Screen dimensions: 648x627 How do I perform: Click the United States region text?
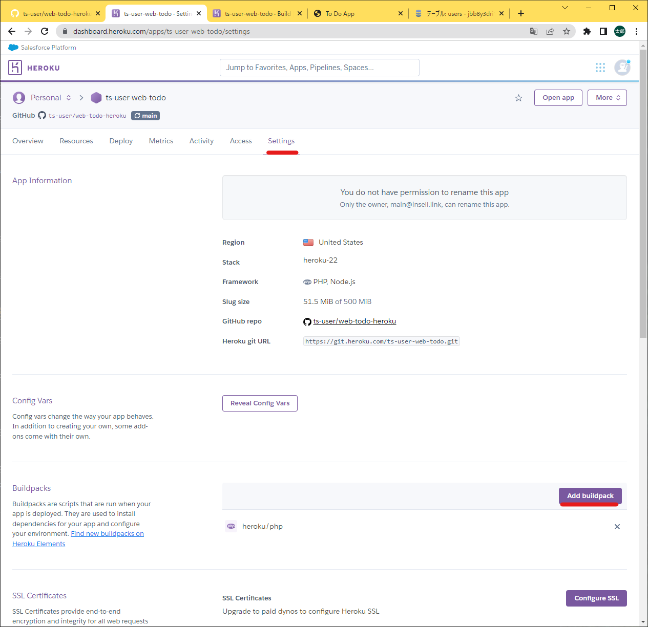(x=341, y=242)
